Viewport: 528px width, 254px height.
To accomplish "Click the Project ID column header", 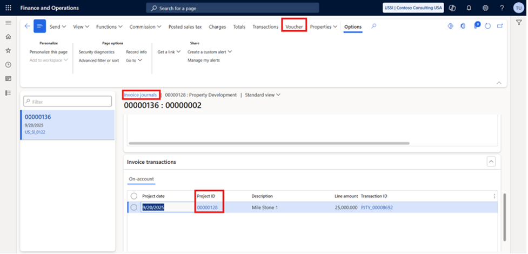I will [206, 196].
